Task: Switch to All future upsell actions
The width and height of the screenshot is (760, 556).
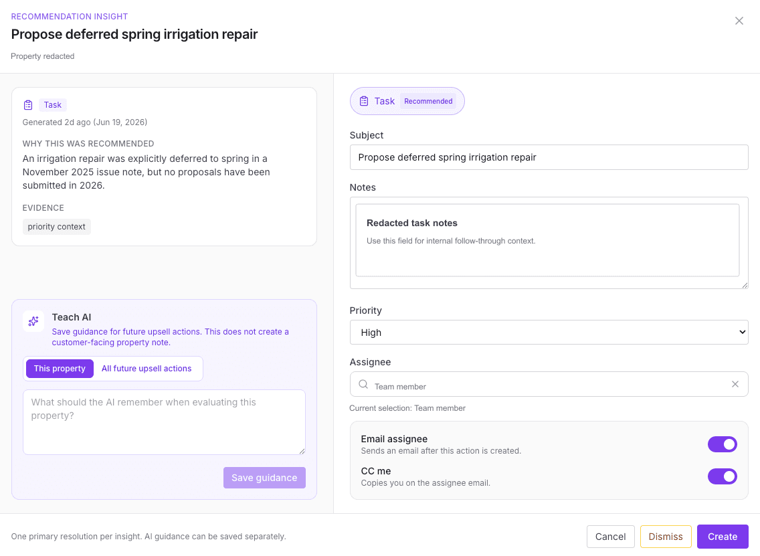Action: coord(147,369)
